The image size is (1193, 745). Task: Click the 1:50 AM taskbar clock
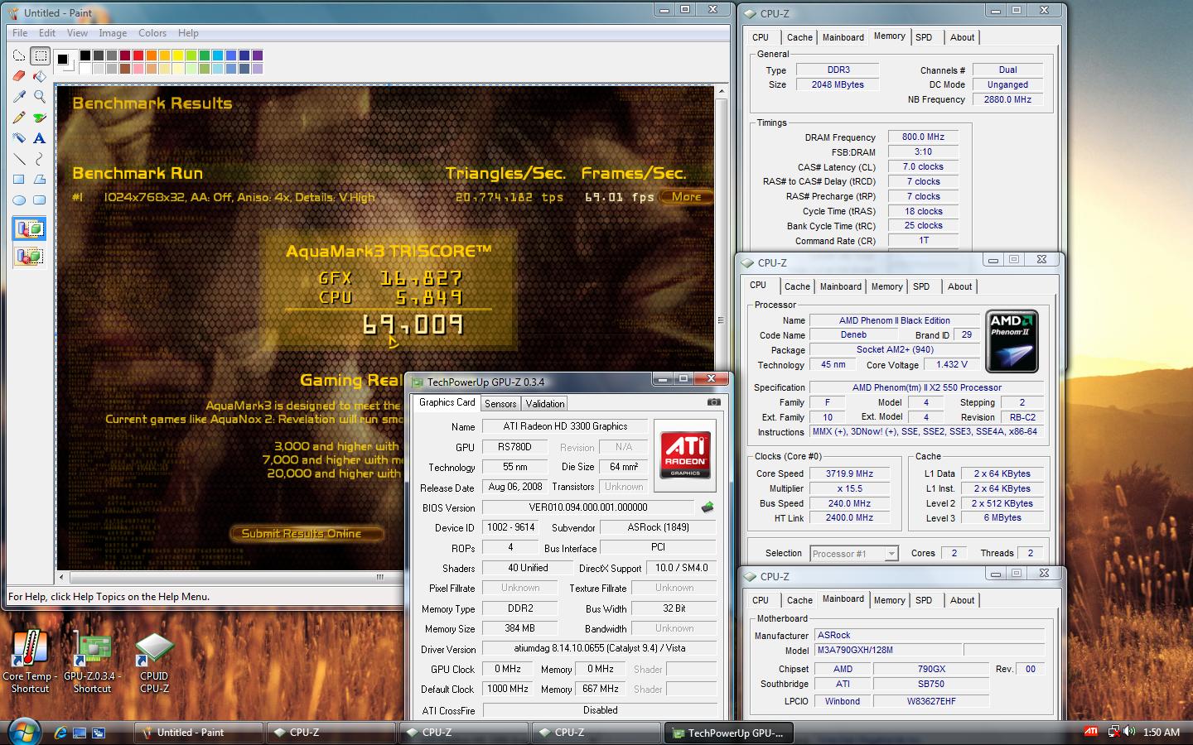tap(1161, 733)
